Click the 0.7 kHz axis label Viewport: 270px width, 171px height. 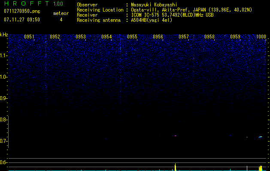pos(3,141)
